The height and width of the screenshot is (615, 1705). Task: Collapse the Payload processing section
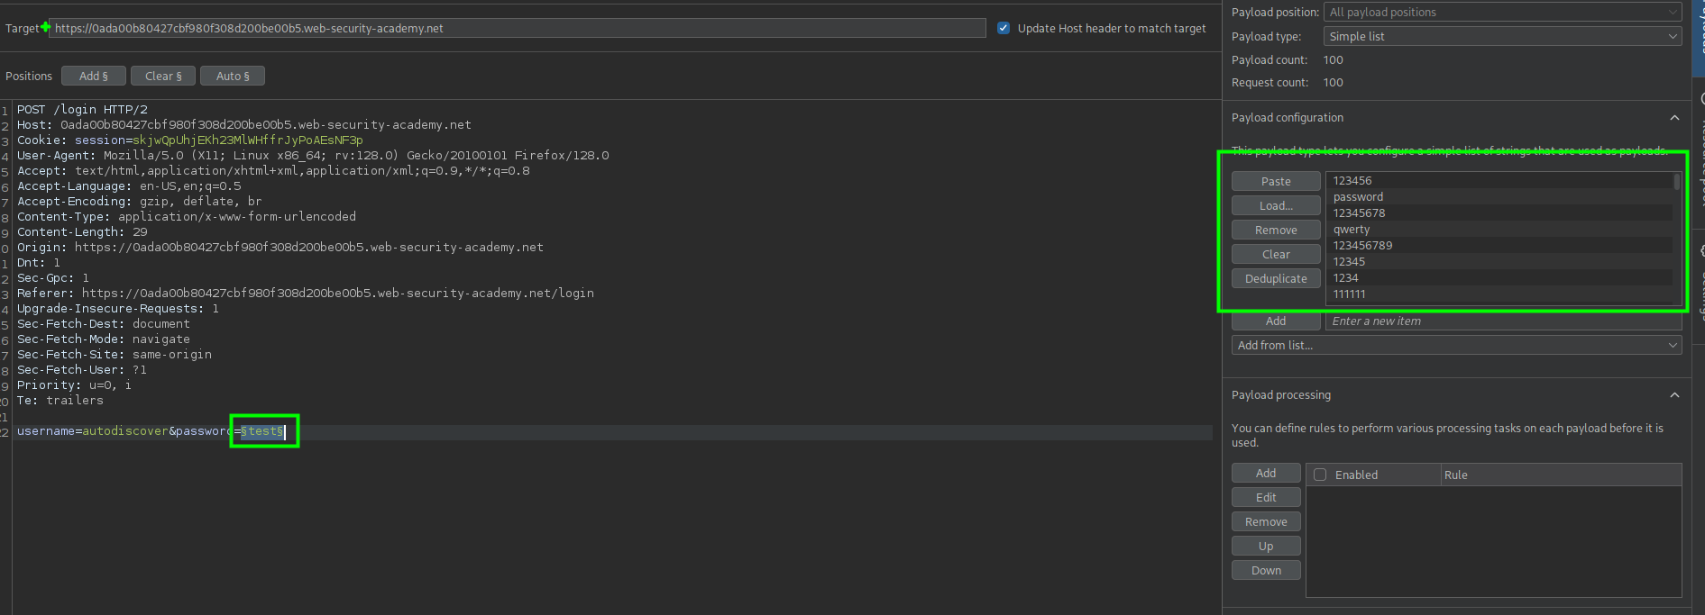click(1674, 395)
